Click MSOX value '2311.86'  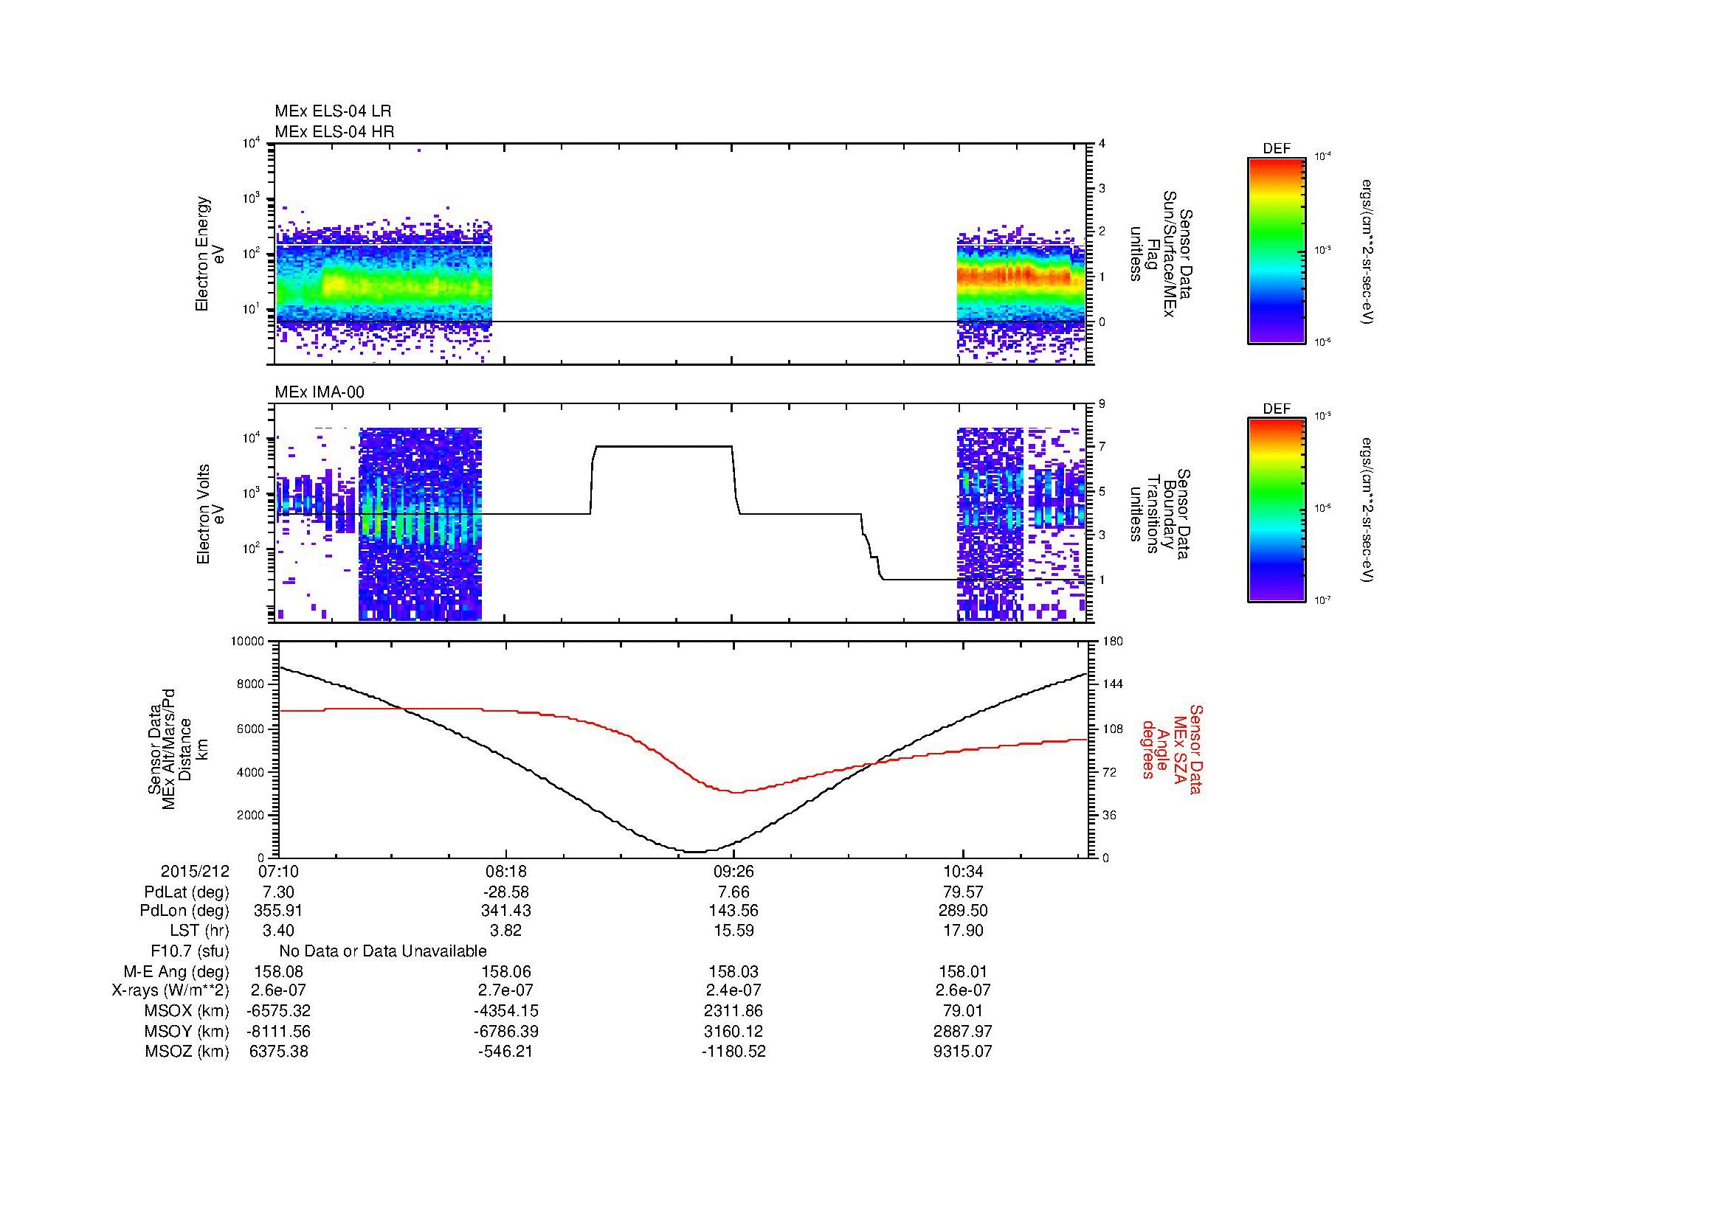point(733,1012)
